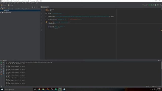Screen dimensions: 162x91
Task: Open the Run menu
Action: click(x=23, y=3)
